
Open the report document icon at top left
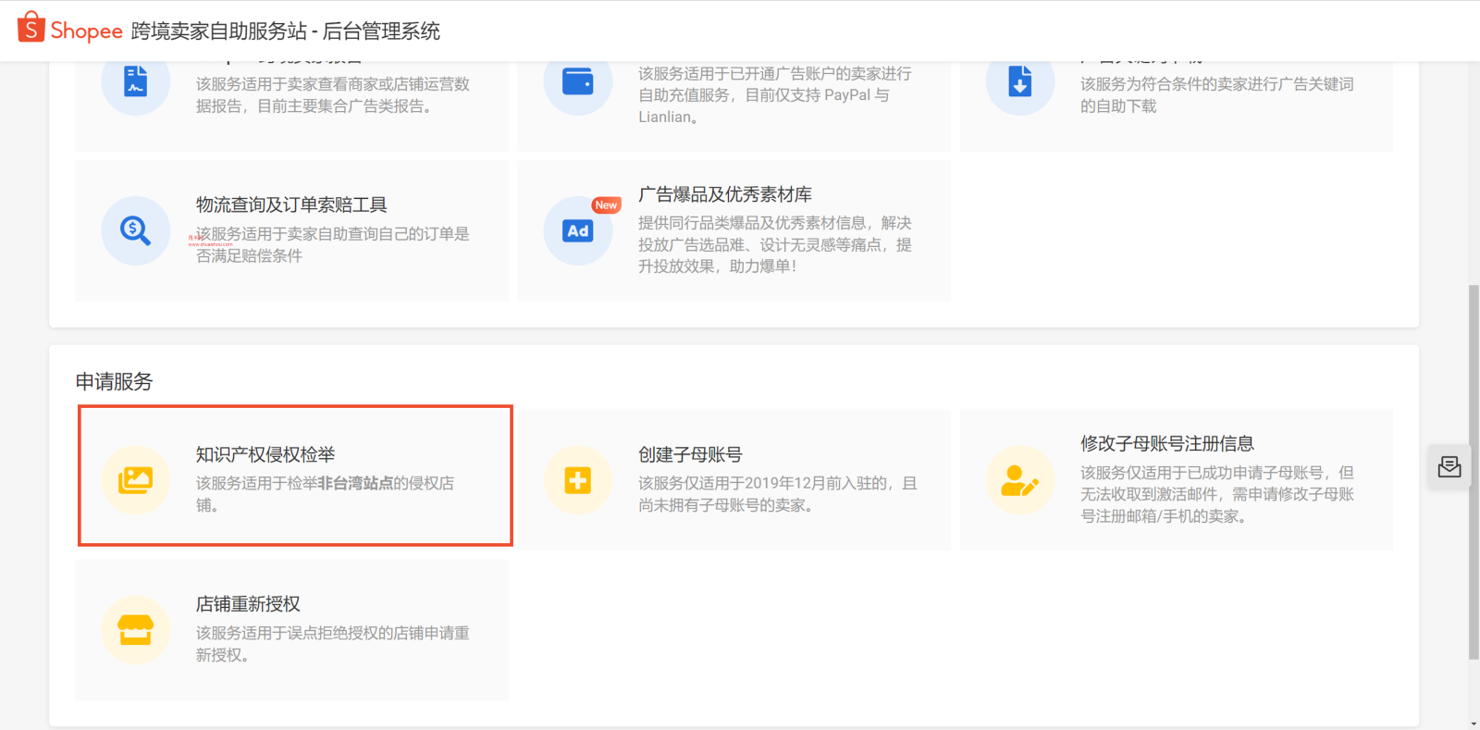[136, 81]
